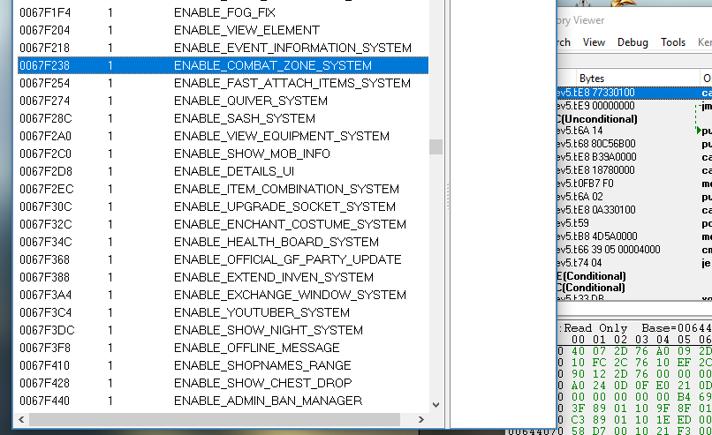Select the ENABLE_VIEW_ELEMENT row
Viewport: 712px width, 435px height.
(x=223, y=30)
